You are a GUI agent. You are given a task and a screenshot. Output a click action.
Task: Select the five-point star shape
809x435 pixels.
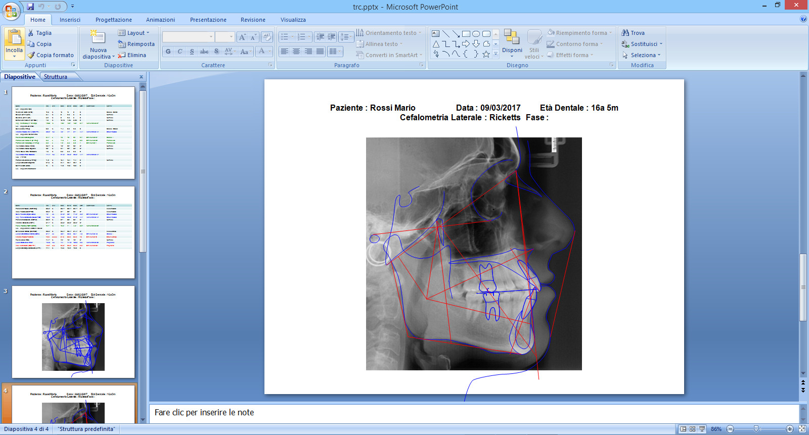coord(486,54)
